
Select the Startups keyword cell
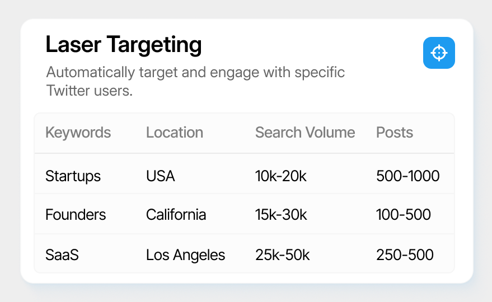point(73,176)
